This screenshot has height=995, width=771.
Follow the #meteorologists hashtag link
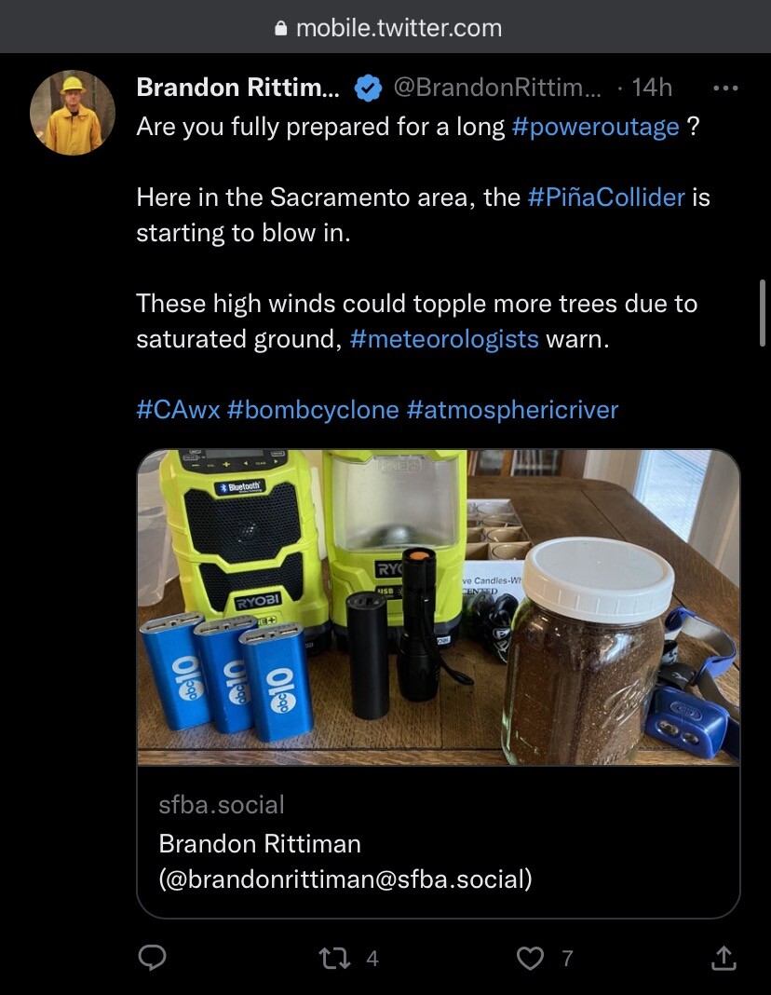445,339
